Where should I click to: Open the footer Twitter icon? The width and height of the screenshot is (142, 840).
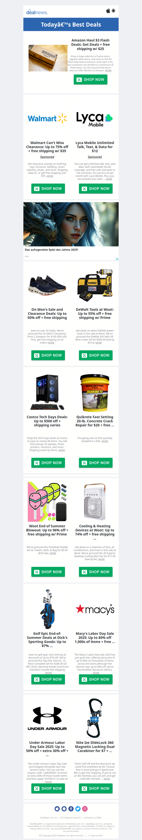tap(78, 809)
